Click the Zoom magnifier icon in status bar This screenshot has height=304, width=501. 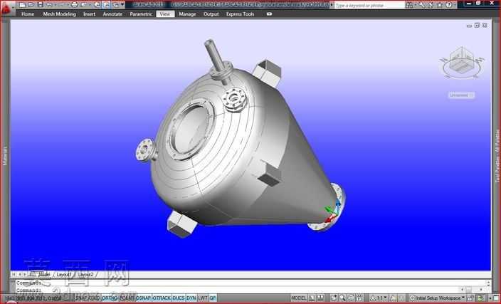click(342, 298)
